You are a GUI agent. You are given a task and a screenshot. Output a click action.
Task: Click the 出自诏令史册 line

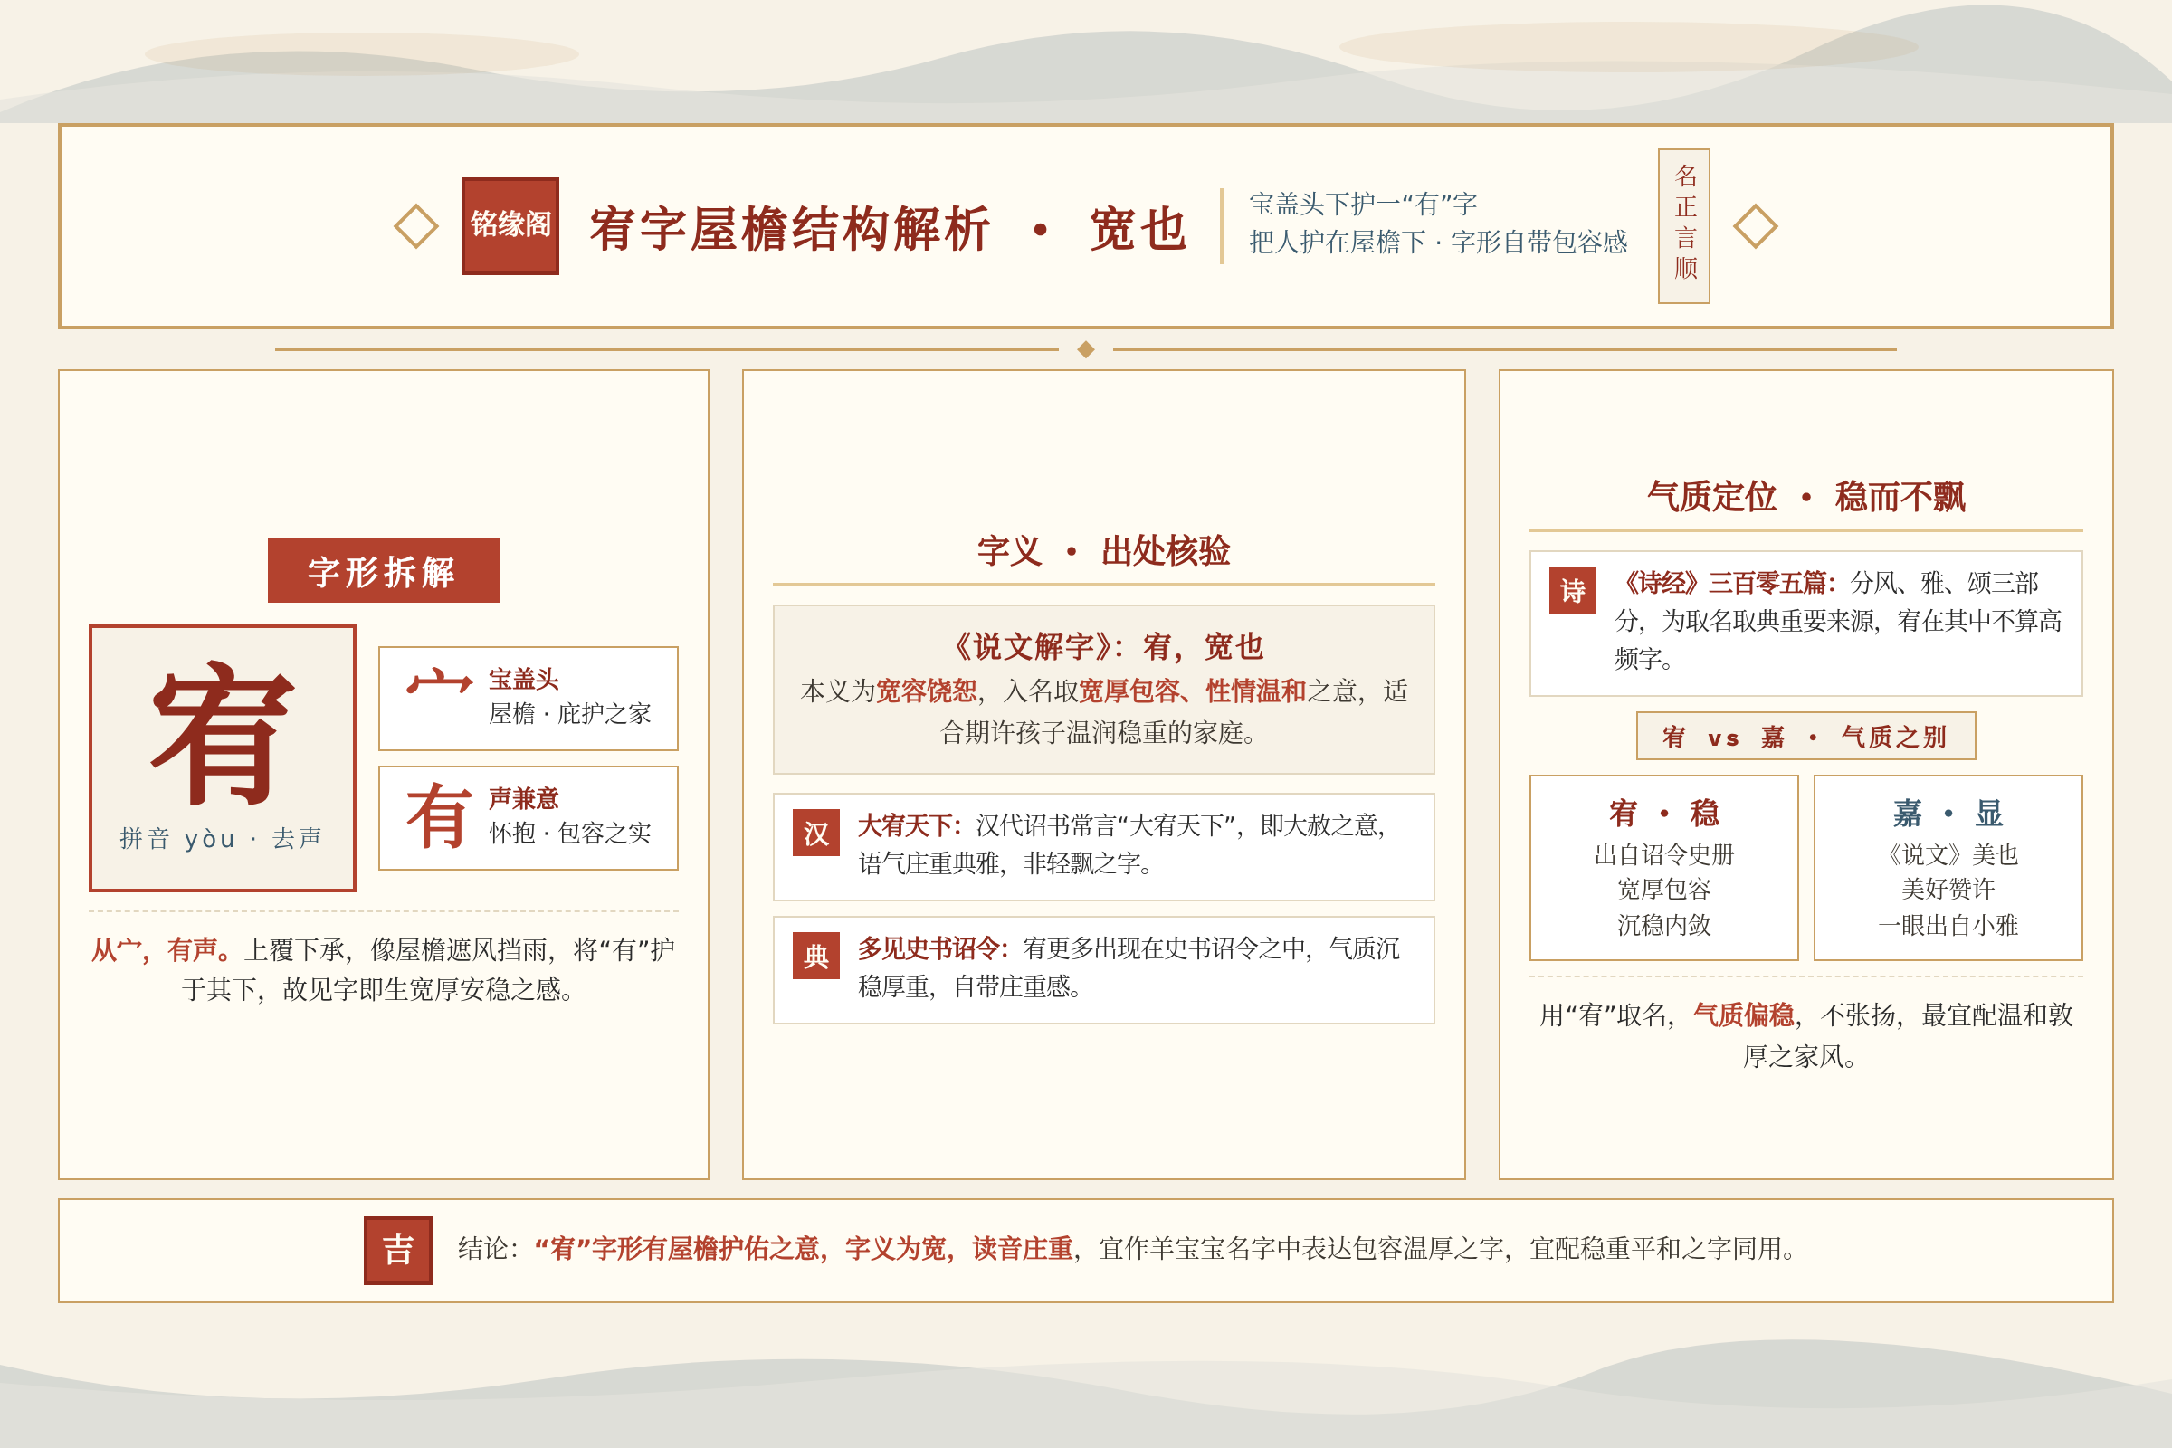1664,854
